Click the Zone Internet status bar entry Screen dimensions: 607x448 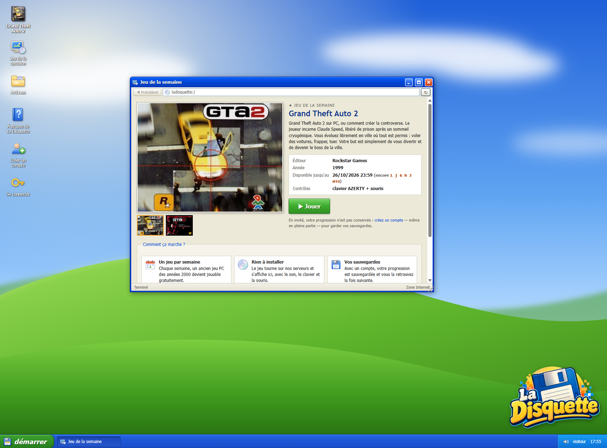(418, 287)
